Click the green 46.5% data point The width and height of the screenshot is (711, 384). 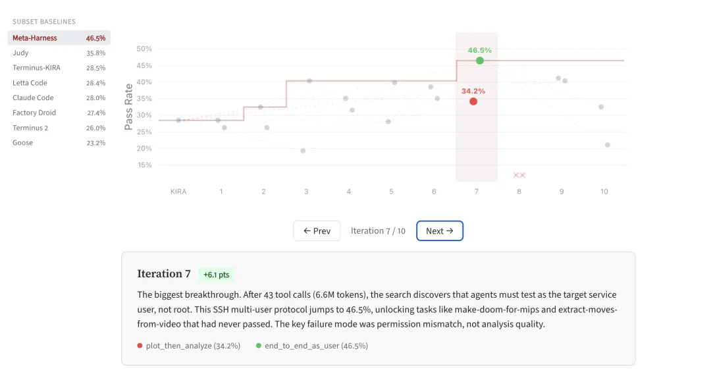pyautogui.click(x=480, y=61)
